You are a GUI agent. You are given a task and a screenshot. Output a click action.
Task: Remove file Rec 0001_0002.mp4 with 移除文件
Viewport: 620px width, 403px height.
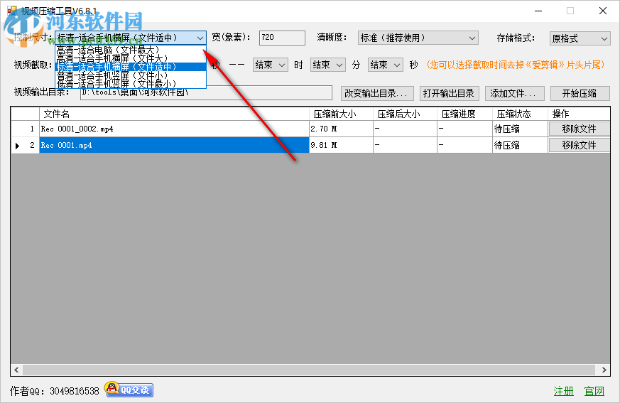coord(580,129)
